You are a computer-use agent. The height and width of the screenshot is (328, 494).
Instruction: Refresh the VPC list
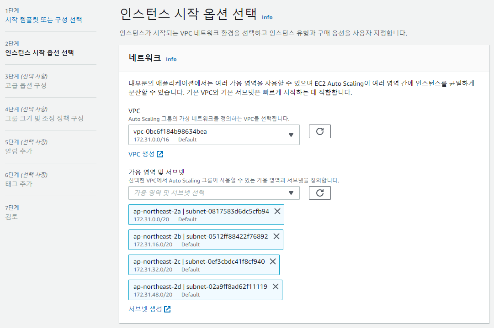319,131
